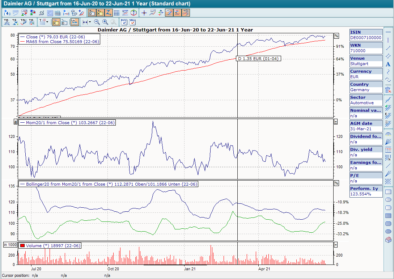Screen dimensions: 394x279
Task: Select the Fibonacci arcs drawing tool
Action: (x=388, y=134)
